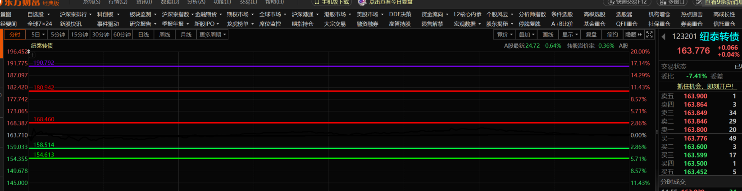This screenshot has height=191, width=742.
Task: Click the DDE决策 menu item
Action: click(400, 14)
